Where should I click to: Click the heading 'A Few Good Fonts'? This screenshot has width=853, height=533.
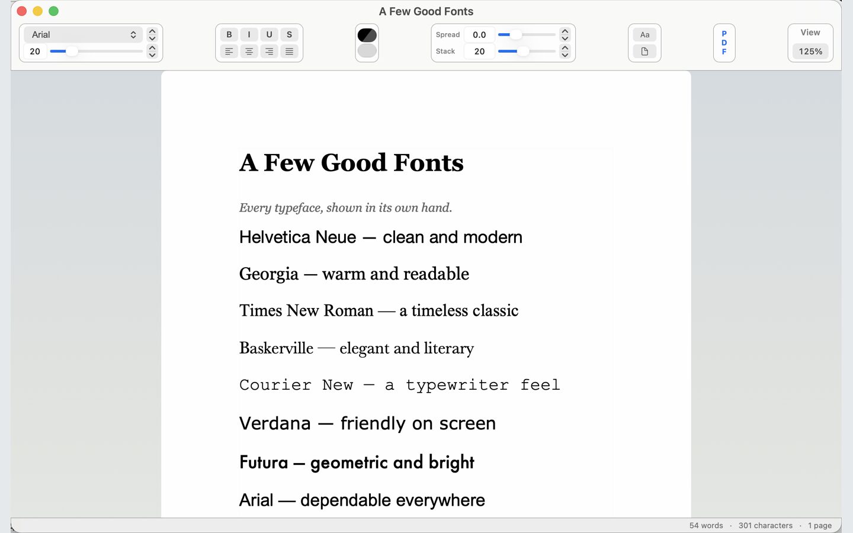pos(351,163)
